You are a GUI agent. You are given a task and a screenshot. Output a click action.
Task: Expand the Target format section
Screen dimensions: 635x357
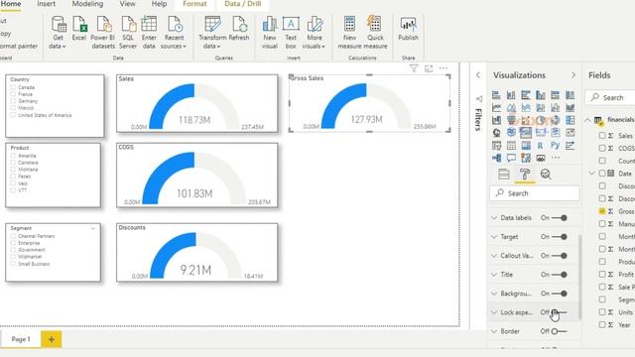pos(494,237)
